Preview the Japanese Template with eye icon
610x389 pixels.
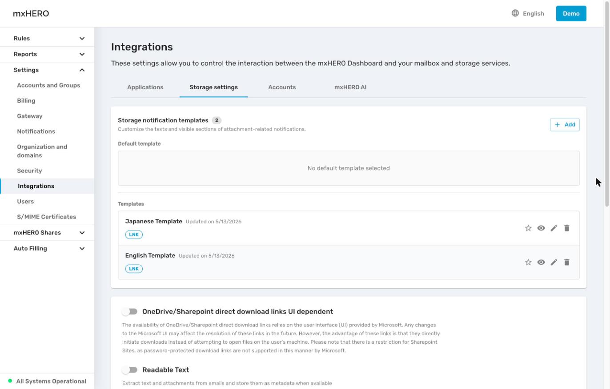pos(541,228)
